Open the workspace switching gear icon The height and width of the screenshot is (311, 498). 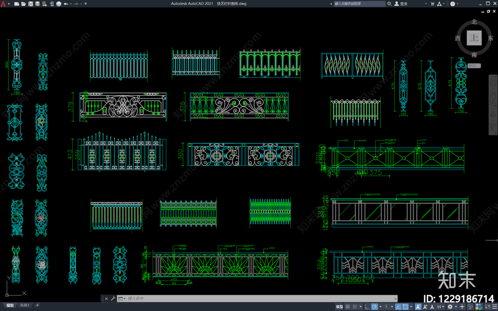(x=450, y=307)
